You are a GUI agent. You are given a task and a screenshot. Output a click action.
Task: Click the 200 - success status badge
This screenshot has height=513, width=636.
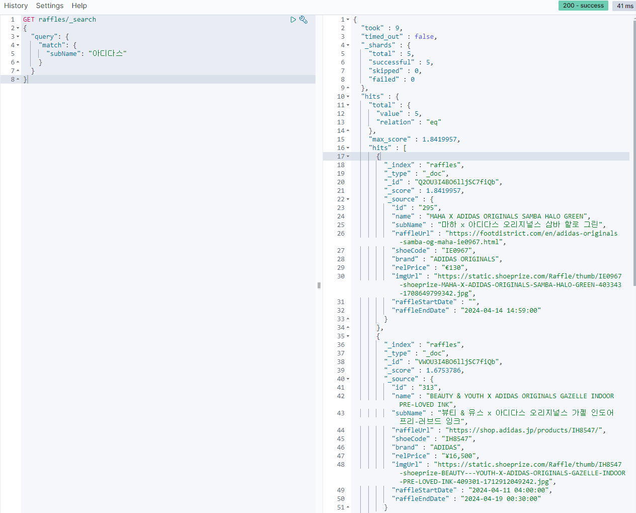tap(583, 6)
